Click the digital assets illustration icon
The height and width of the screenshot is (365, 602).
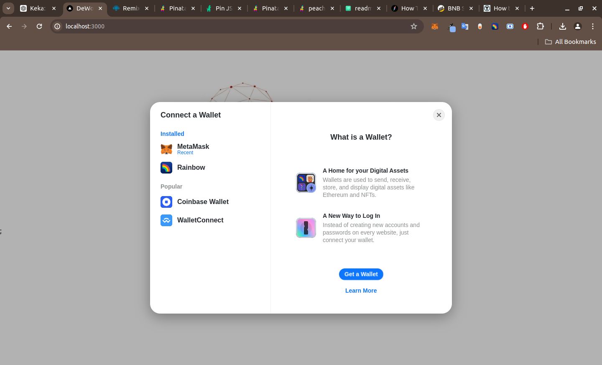[x=306, y=183]
